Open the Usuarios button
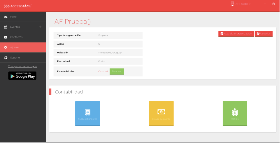280x143 pixels. [264, 34]
